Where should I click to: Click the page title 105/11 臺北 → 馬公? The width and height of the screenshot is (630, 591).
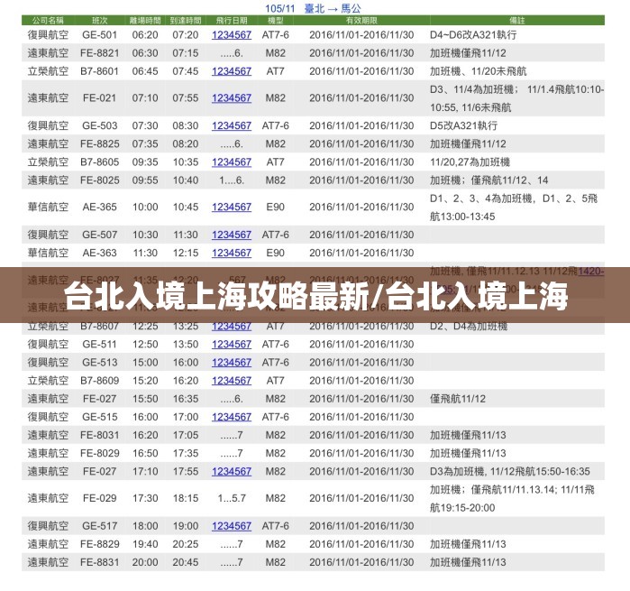click(x=313, y=8)
